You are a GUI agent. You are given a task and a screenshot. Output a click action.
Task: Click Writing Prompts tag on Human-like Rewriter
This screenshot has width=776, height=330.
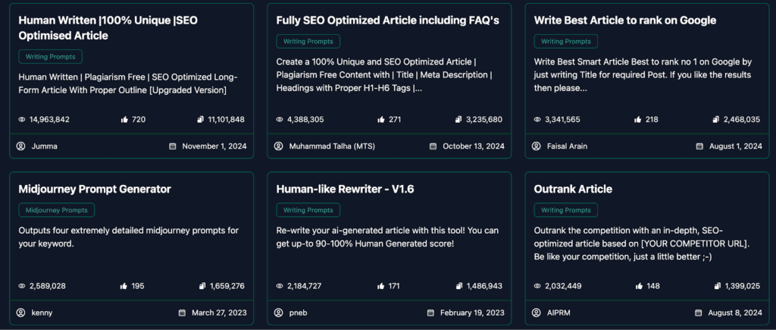pyautogui.click(x=308, y=210)
